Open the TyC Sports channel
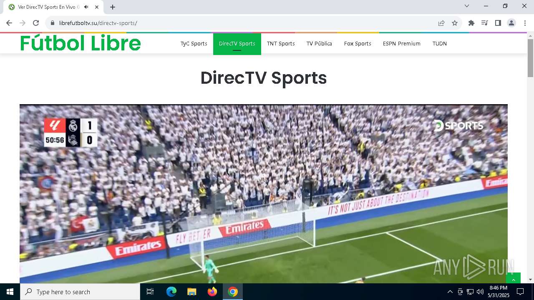Viewport: 534px width, 300px height. (x=194, y=43)
